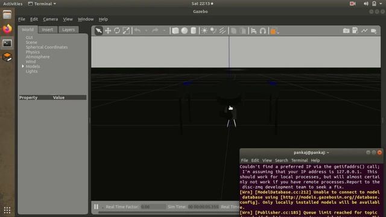Select Lights in the World tree
Viewport: 386px width, 217px height.
pos(32,71)
